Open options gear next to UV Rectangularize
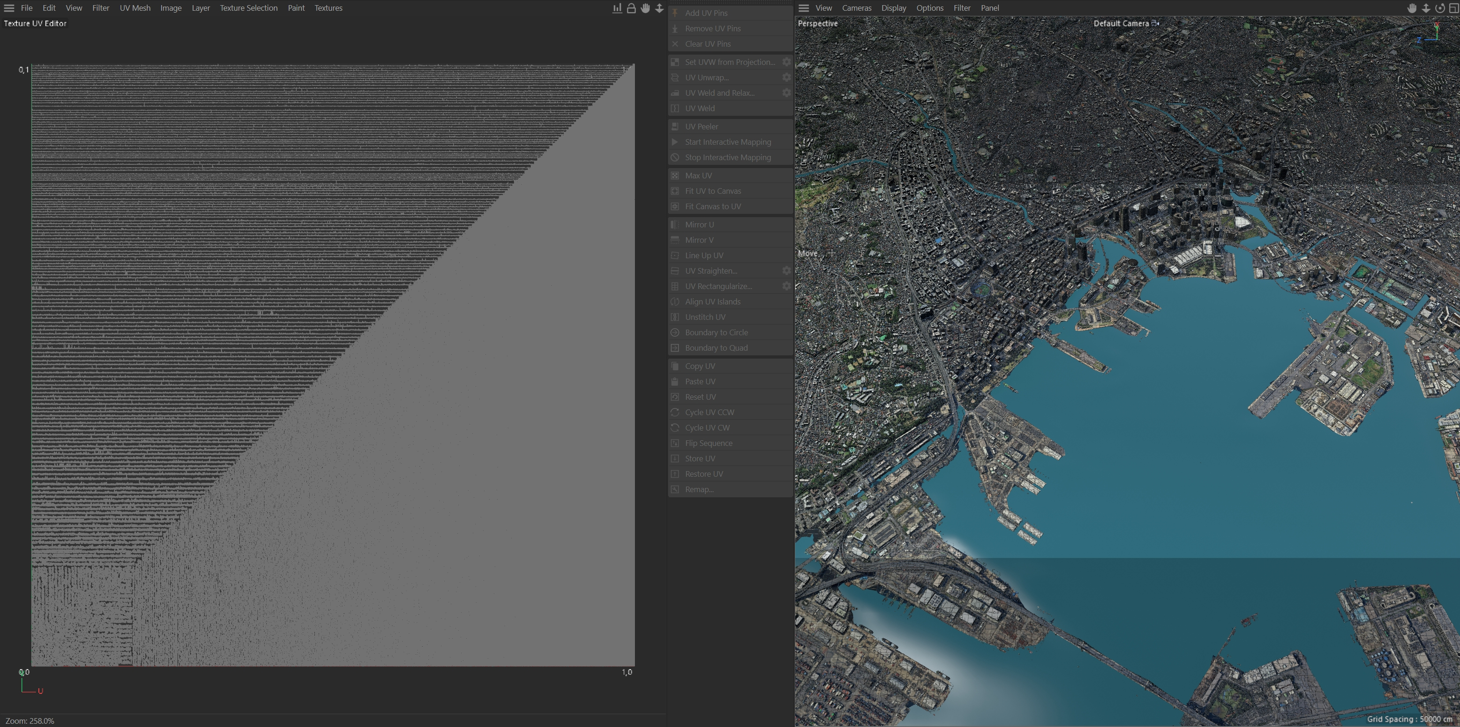 pos(787,286)
